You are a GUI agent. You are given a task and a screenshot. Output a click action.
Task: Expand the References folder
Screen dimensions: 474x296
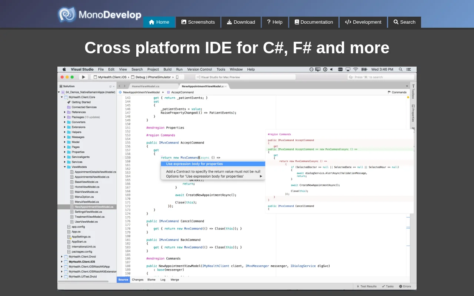[x=65, y=112]
